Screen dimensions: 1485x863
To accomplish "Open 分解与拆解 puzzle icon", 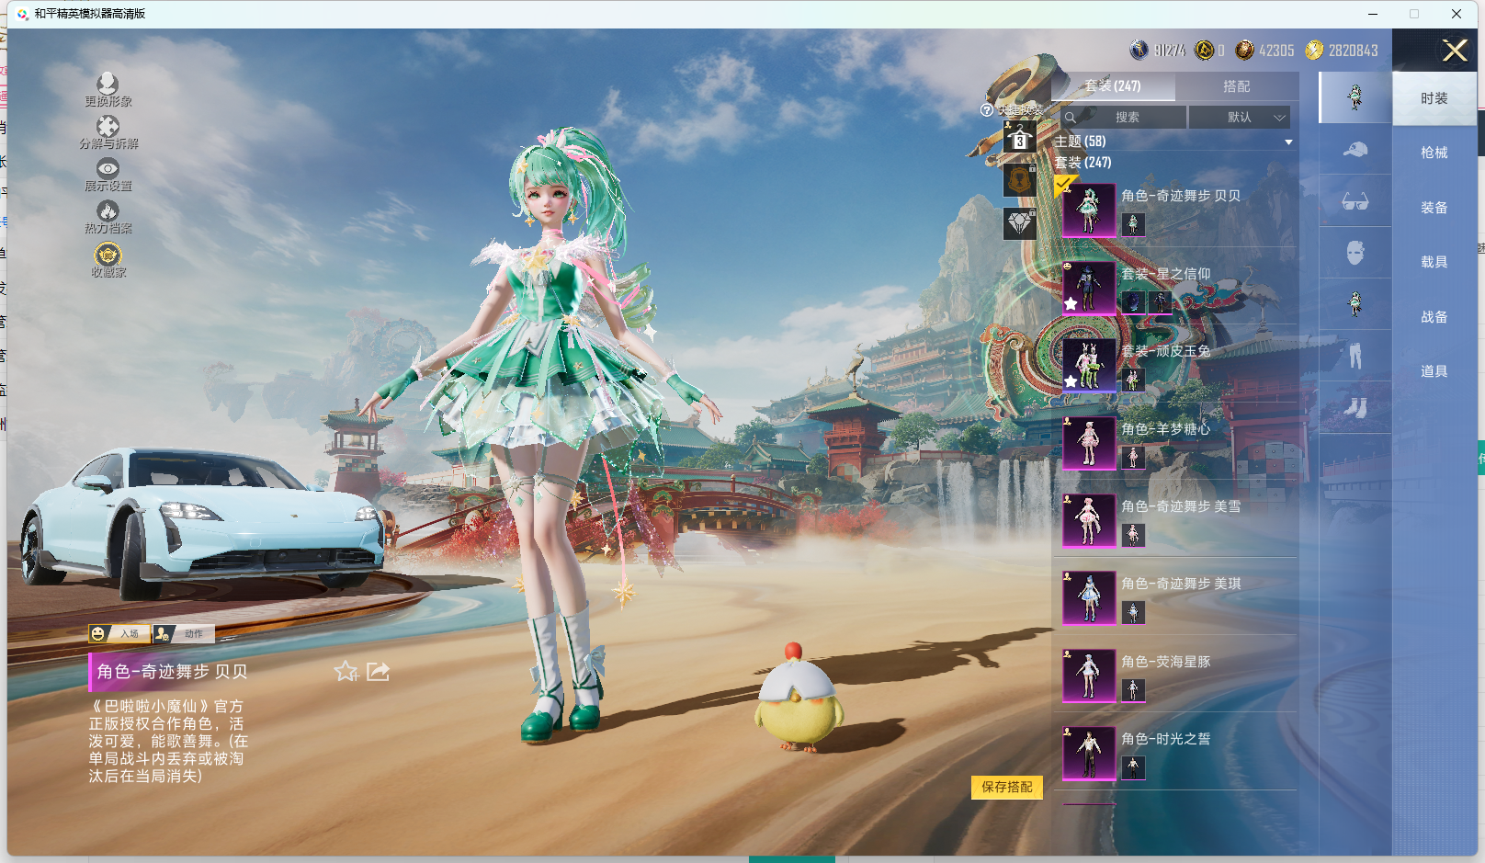I will click(108, 128).
